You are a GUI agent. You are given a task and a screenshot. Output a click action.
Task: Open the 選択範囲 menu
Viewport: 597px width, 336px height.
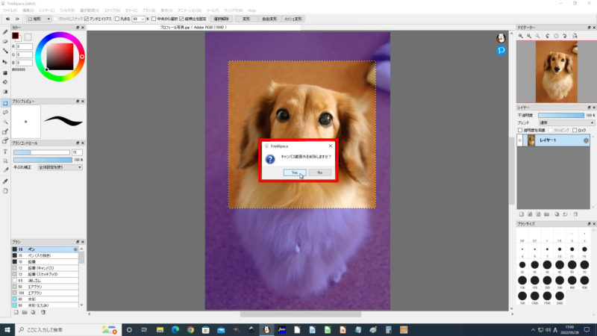[90, 10]
